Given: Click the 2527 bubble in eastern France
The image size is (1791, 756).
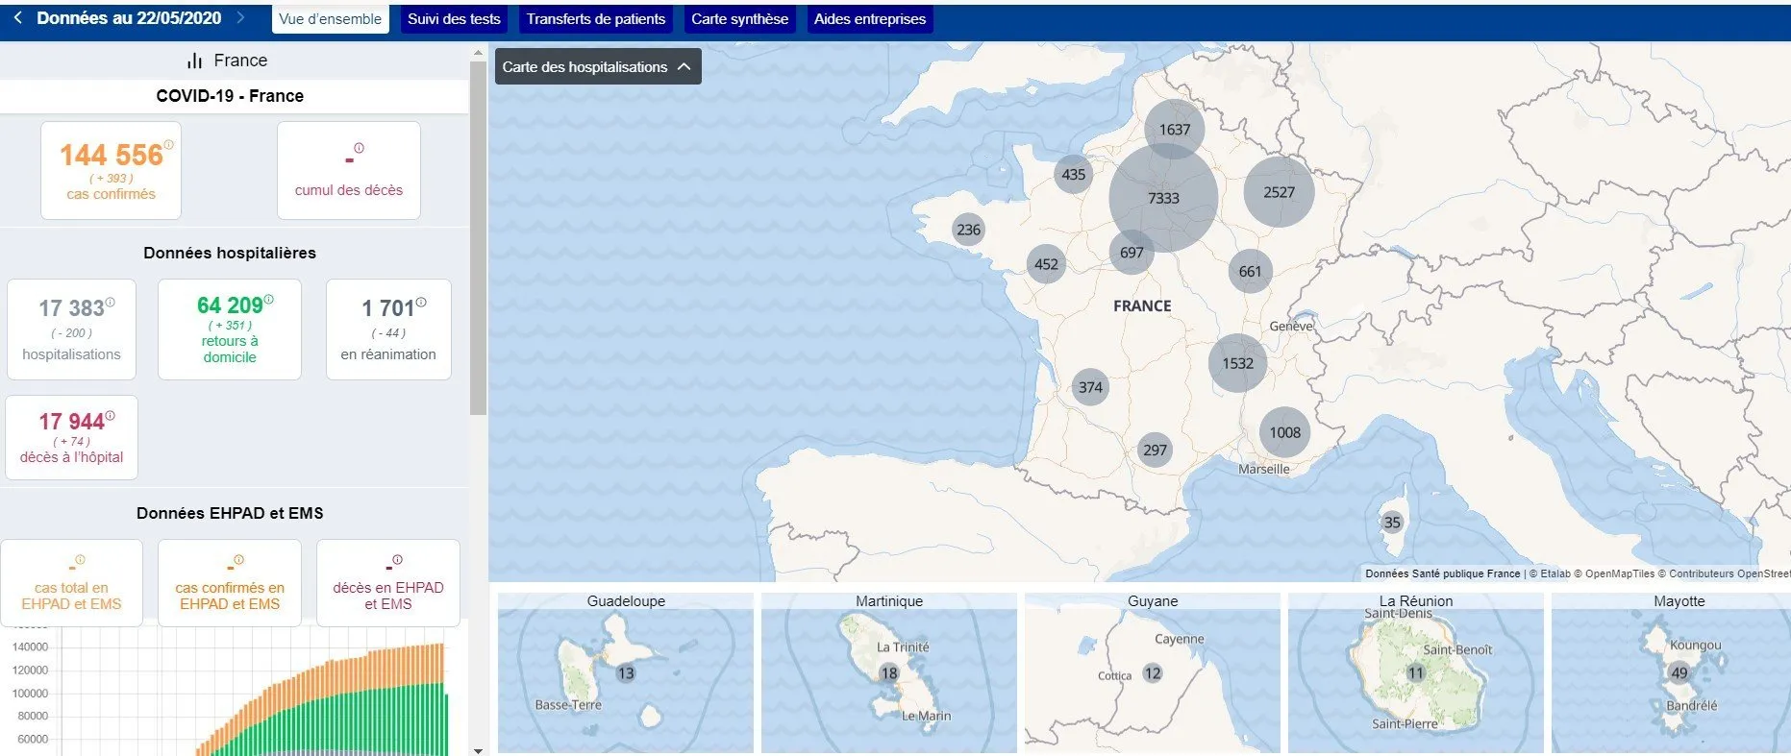Looking at the screenshot, I should [x=1279, y=192].
